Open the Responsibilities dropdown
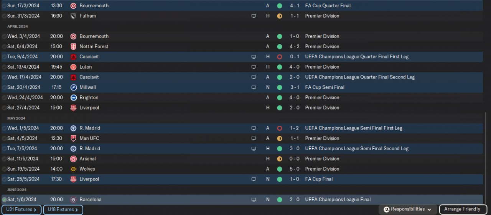491x215 pixels. (x=409, y=209)
